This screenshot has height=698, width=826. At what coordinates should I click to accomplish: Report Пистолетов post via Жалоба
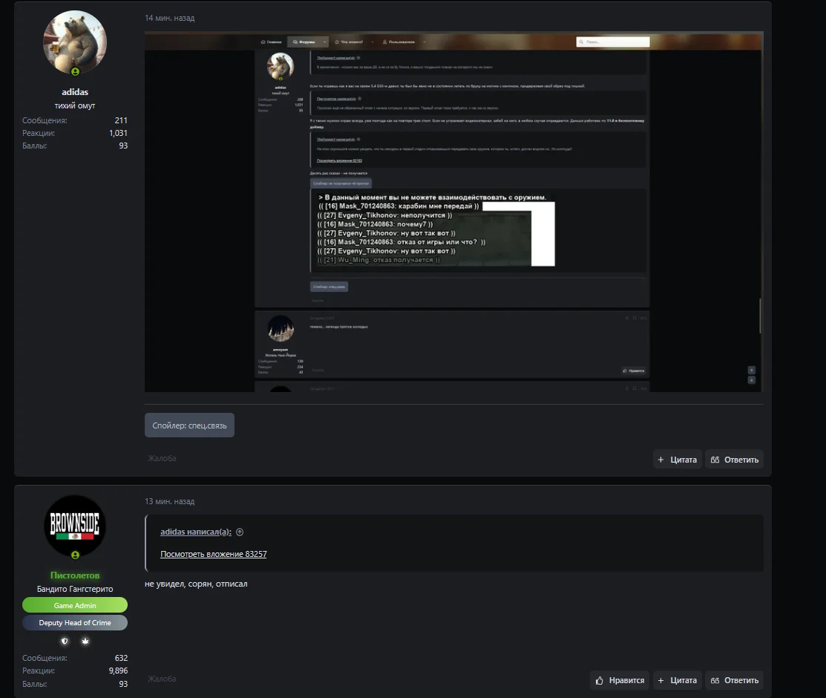[162, 679]
